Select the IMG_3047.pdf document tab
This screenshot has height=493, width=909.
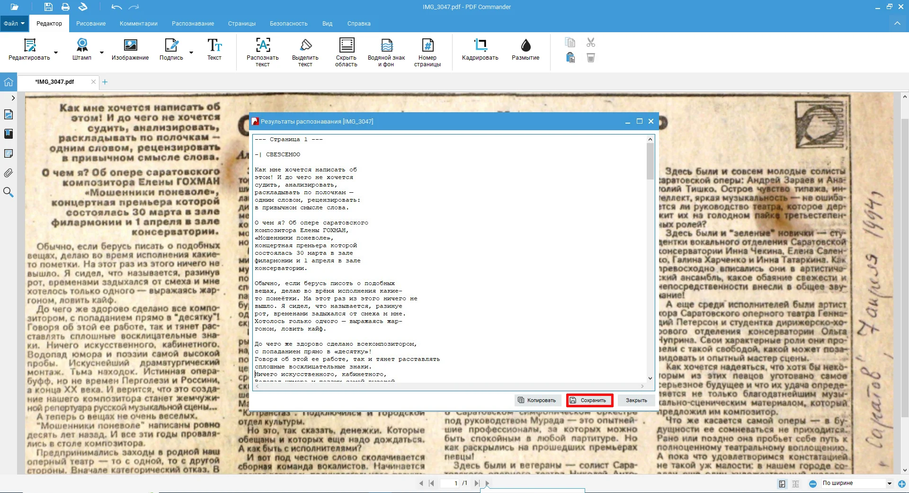click(54, 82)
